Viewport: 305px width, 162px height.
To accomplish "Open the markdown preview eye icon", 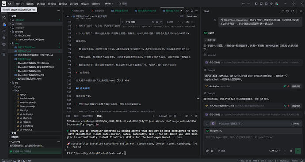I will [187, 11].
